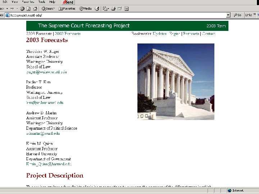Open the Favorites menu
The width and height of the screenshot is (259, 194).
tap(28, 2)
